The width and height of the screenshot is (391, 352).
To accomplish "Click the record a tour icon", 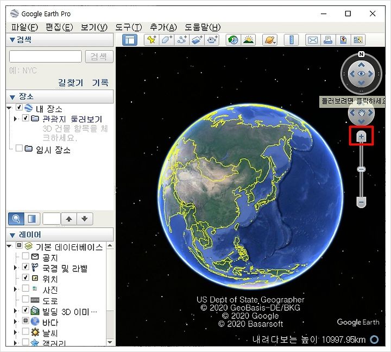I will 212,40.
